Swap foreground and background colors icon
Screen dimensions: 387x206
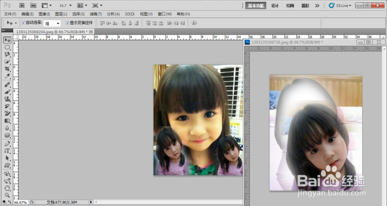[10, 202]
